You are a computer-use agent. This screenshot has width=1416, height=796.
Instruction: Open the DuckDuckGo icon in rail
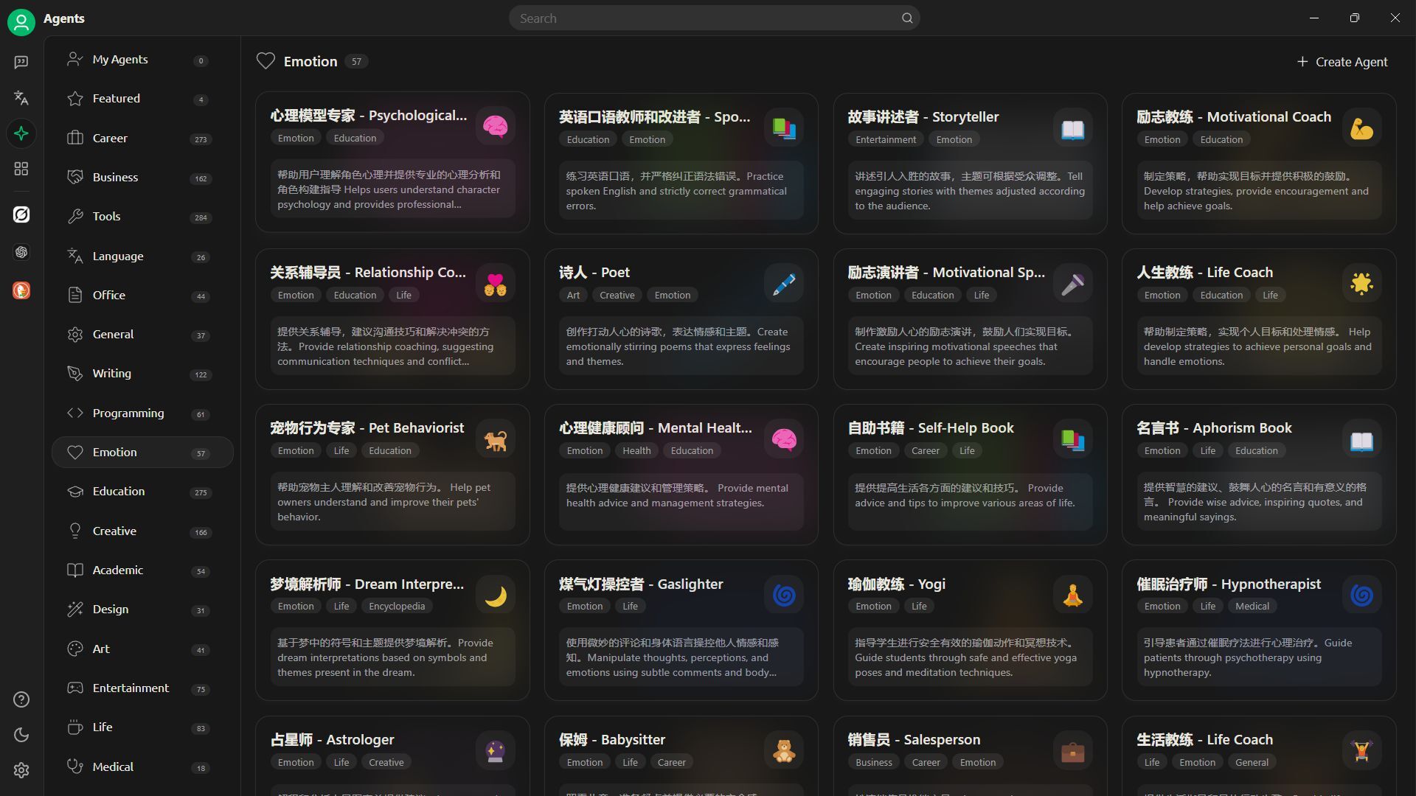pyautogui.click(x=21, y=290)
